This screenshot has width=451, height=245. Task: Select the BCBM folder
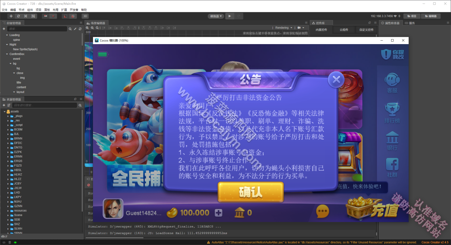tap(18, 130)
